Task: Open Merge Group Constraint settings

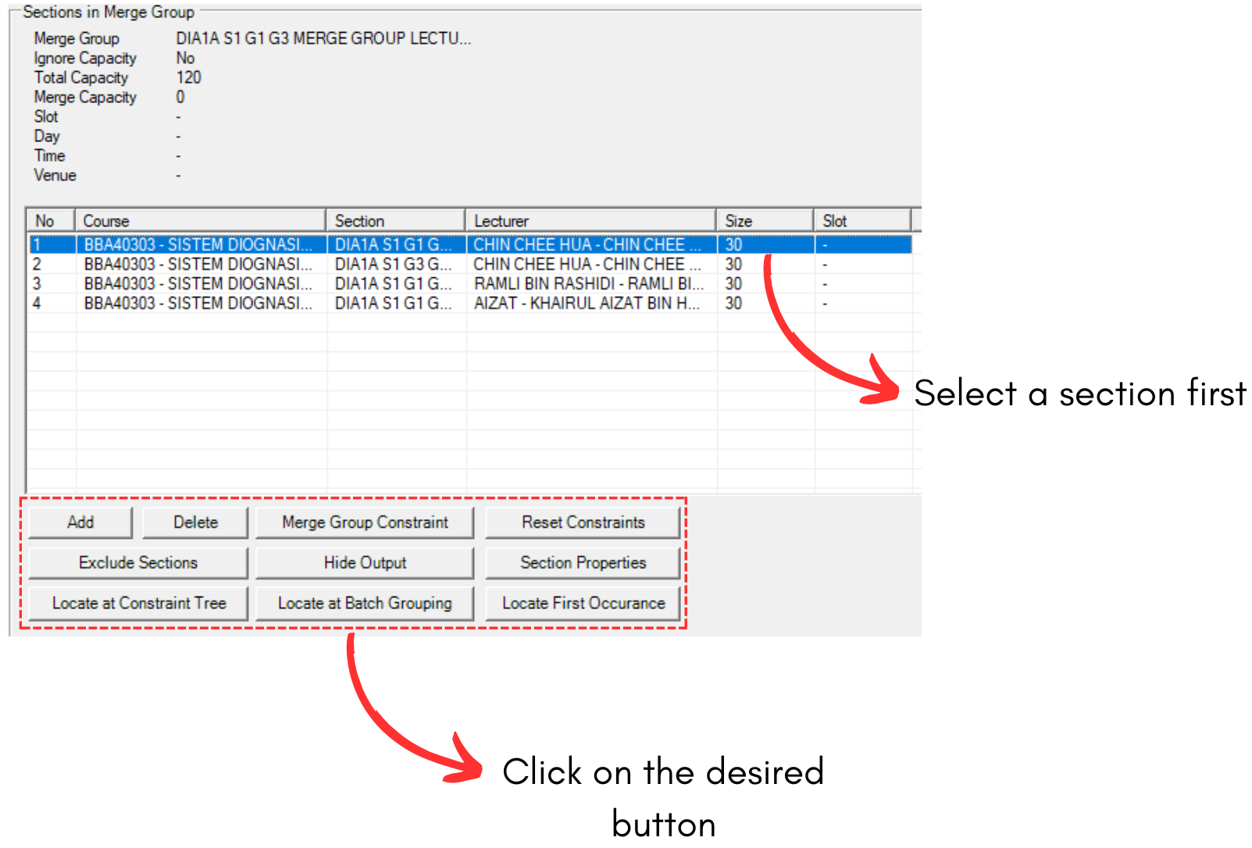Action: [x=365, y=522]
